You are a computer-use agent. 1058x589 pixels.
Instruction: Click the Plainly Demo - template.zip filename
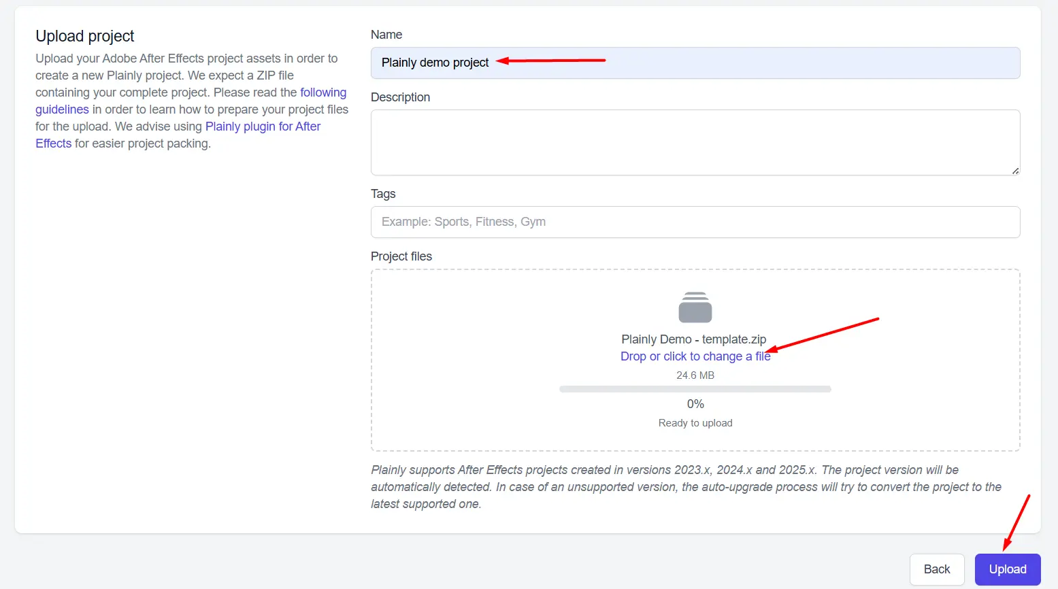point(694,339)
